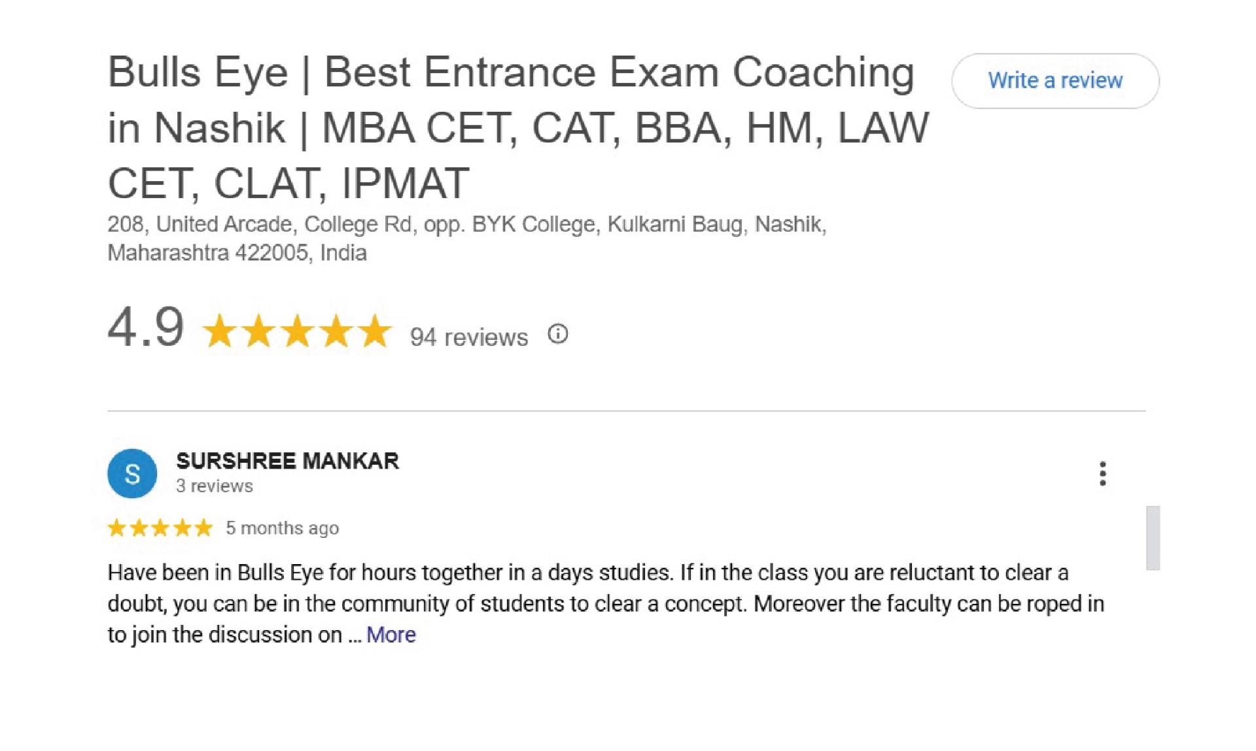Click the blue S profile avatar
Viewport: 1256px width, 751px height.
(x=132, y=473)
